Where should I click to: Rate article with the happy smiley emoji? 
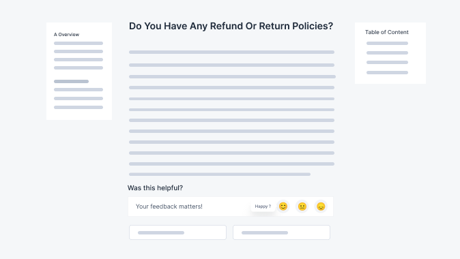pyautogui.click(x=283, y=207)
